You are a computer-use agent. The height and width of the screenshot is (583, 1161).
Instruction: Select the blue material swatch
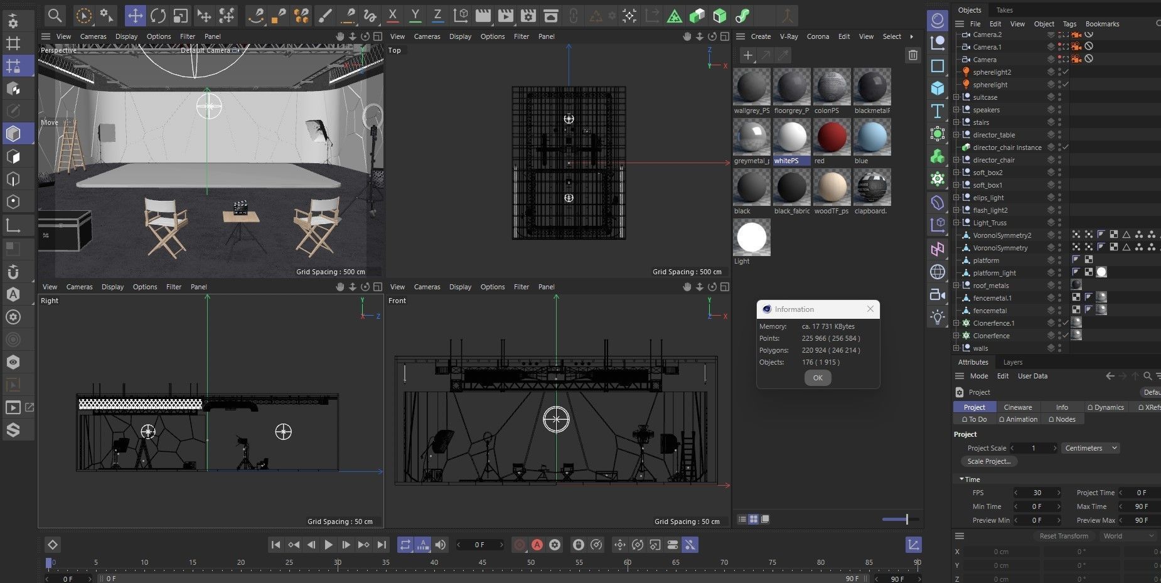pos(872,136)
